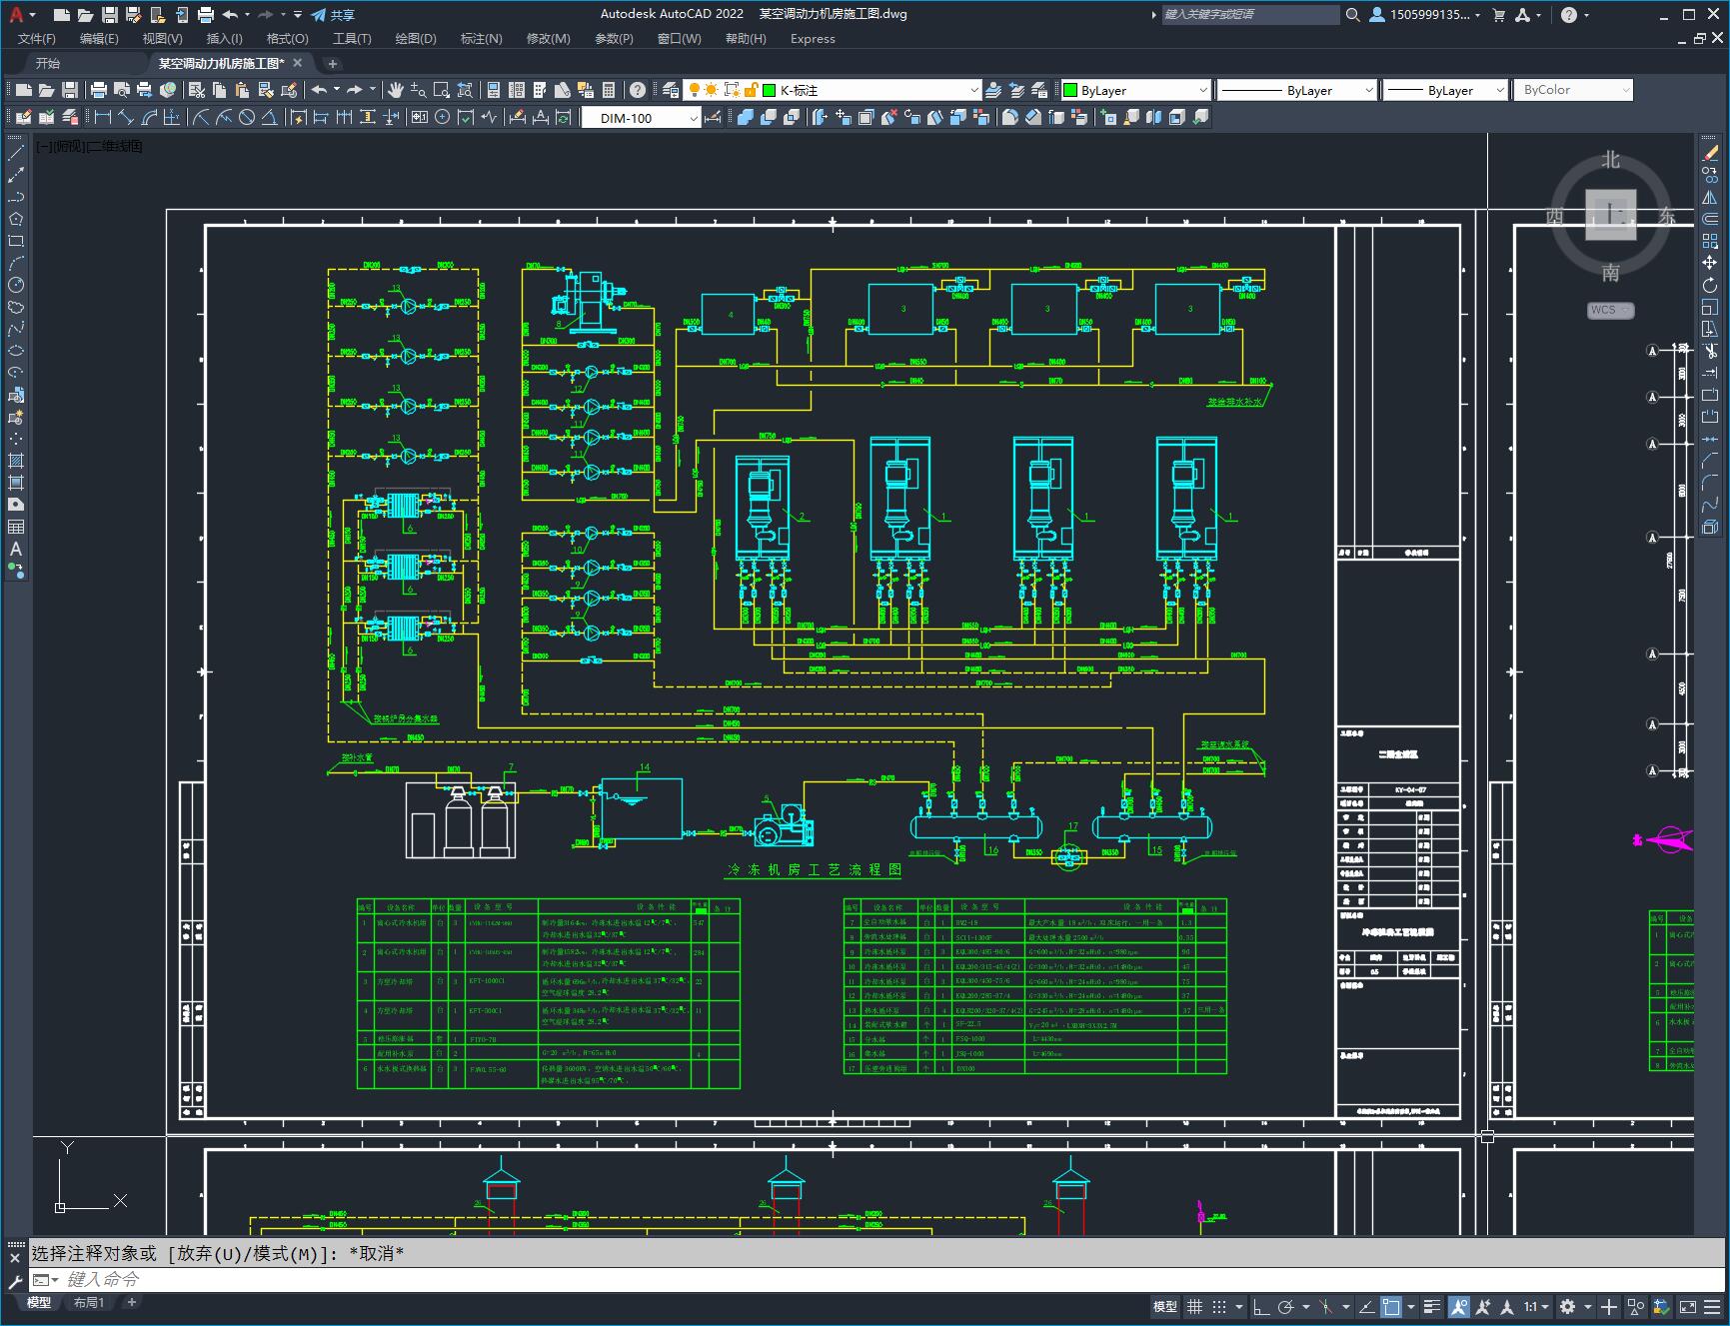Choose the Multiline Text tool
1730x1326 pixels.
click(x=16, y=549)
